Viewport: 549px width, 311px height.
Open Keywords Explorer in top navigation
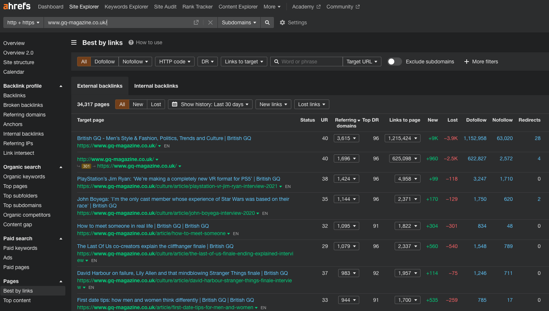click(x=126, y=7)
